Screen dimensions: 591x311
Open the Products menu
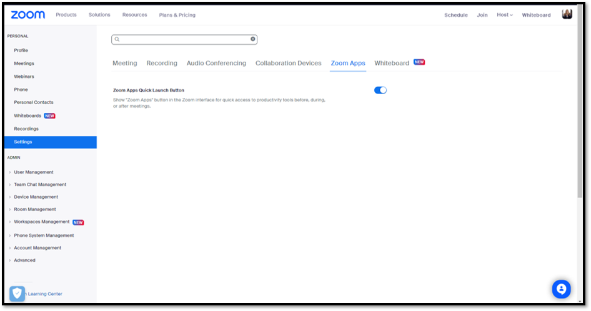[x=66, y=15]
